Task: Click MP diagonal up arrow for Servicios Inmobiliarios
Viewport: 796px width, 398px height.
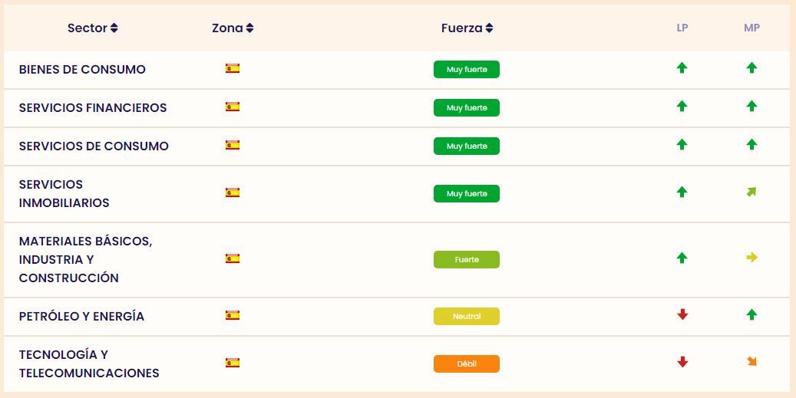Action: pyautogui.click(x=751, y=192)
